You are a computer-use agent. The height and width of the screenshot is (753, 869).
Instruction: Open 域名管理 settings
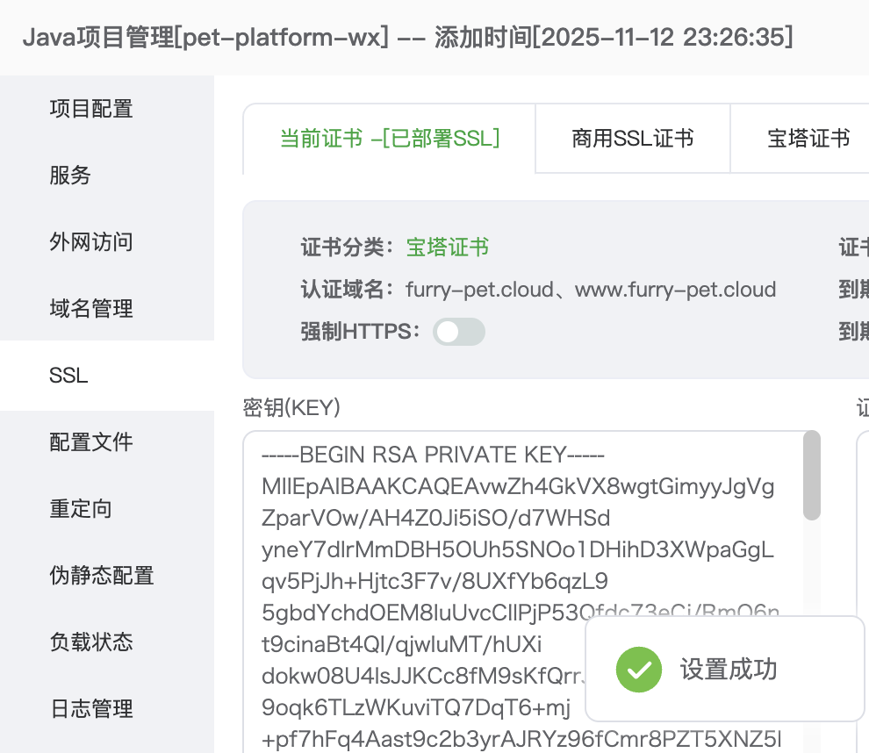pyautogui.click(x=91, y=309)
